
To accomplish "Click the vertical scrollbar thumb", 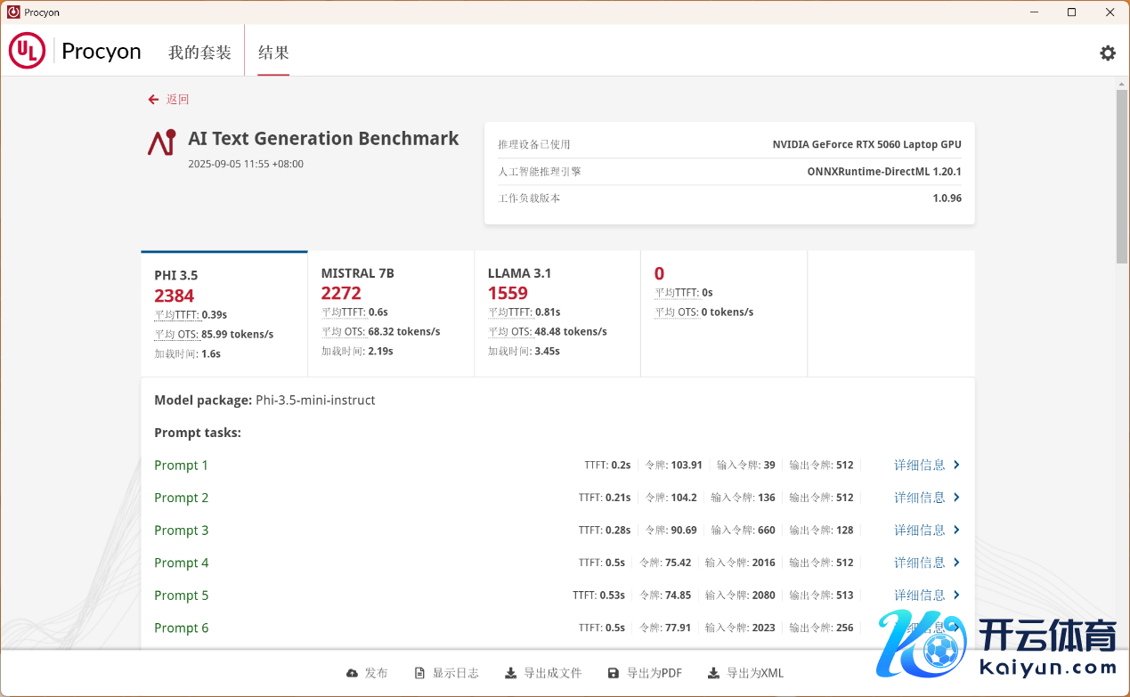I will (1121, 176).
